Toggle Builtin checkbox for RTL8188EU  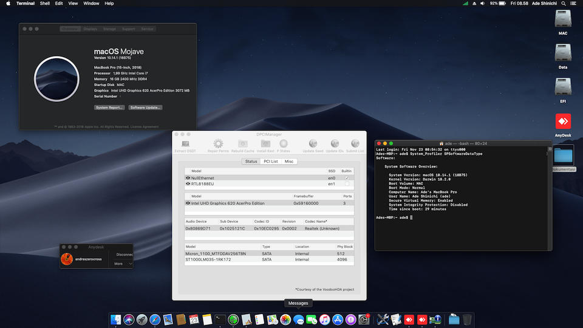coord(347,183)
